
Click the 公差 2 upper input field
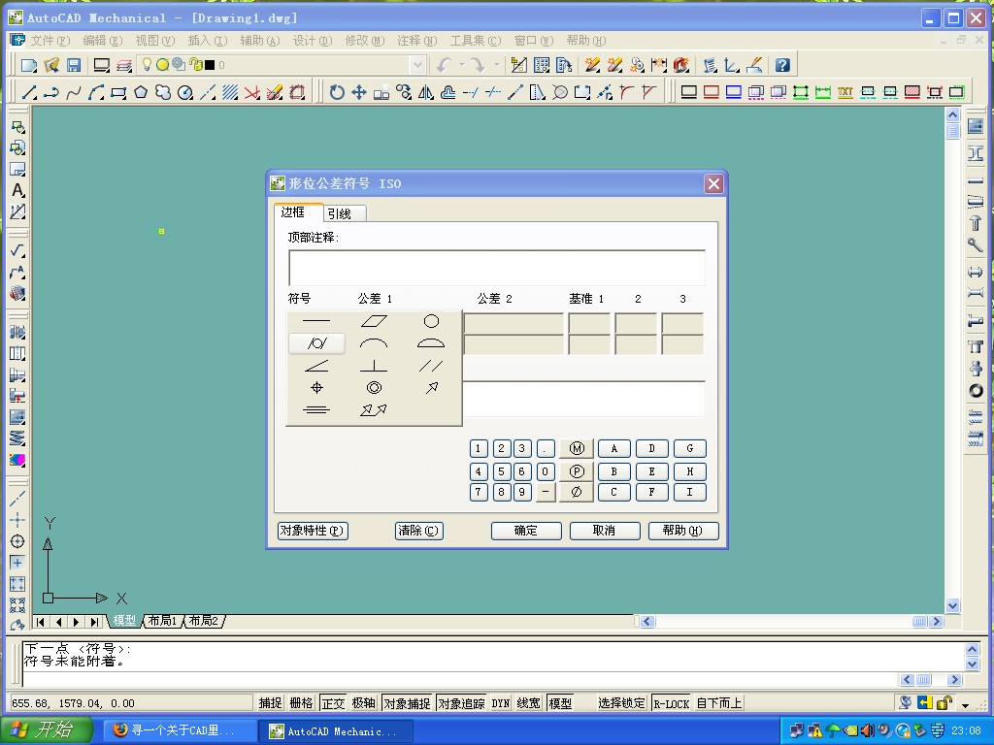tap(514, 323)
